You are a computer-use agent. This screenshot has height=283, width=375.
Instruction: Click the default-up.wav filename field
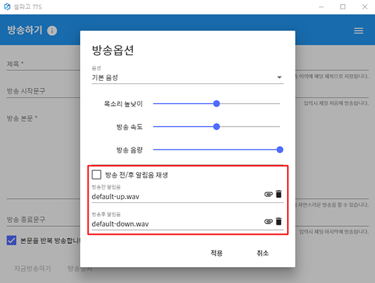point(177,196)
